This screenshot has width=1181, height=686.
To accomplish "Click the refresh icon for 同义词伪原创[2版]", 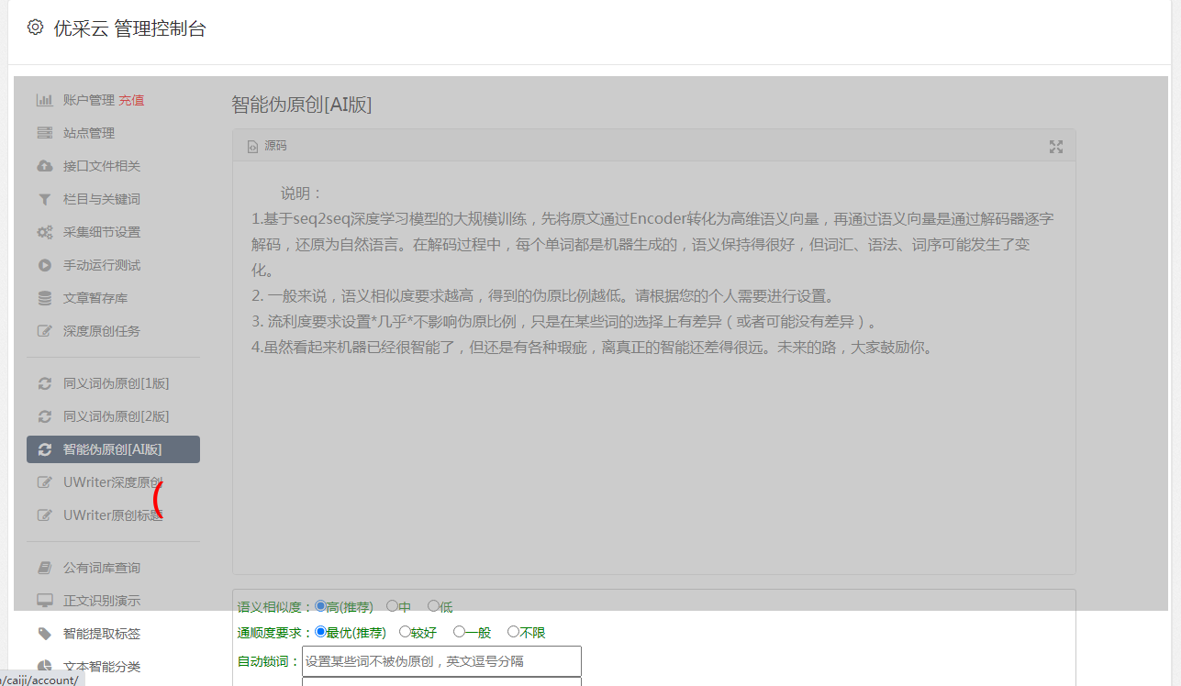I will coord(44,416).
